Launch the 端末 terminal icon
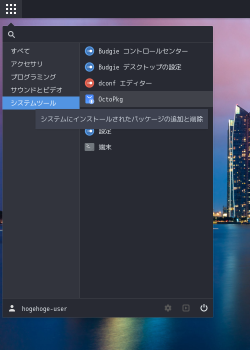 [89, 147]
